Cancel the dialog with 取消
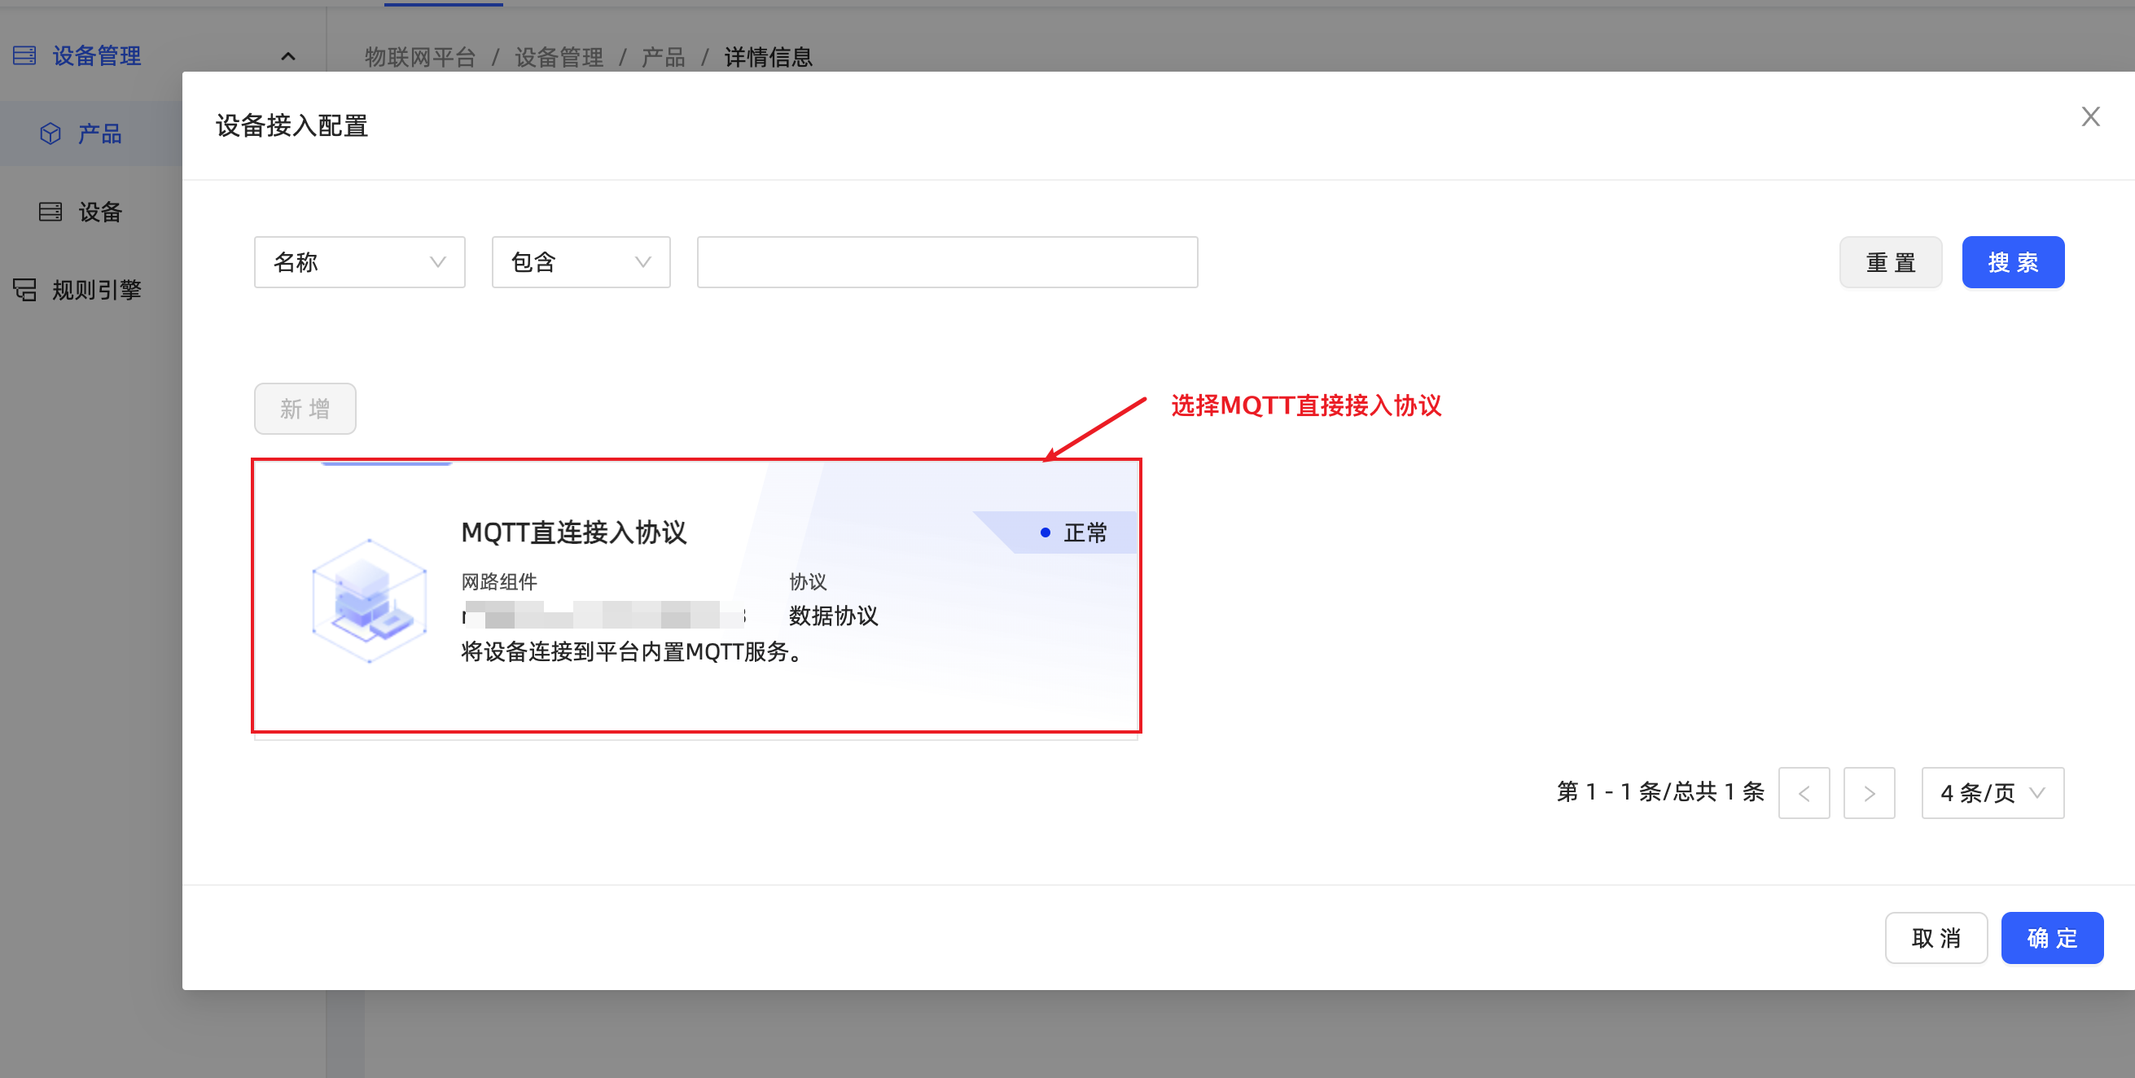Viewport: 2135px width, 1078px height. click(1936, 938)
